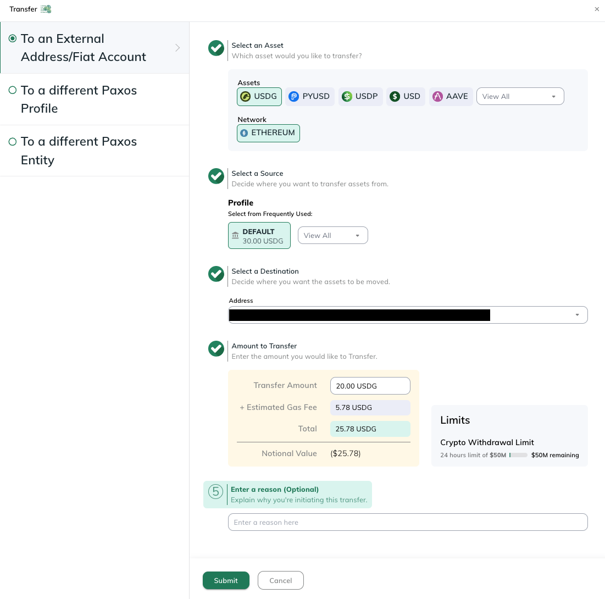605x599 pixels.
Task: Click the Select a Destination checkmark icon
Action: (x=216, y=274)
